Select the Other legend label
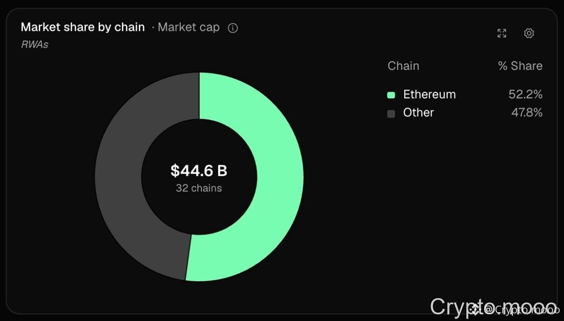The height and width of the screenshot is (321, 564). (419, 113)
